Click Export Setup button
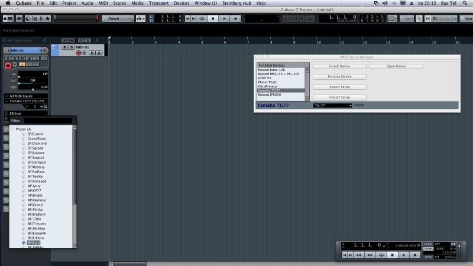473x266 pixels. click(x=339, y=87)
